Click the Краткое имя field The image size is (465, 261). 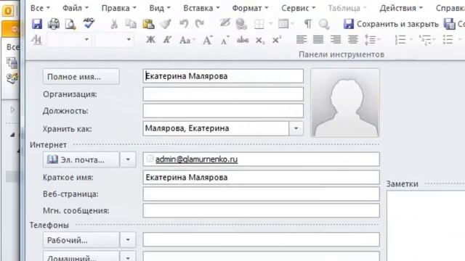click(x=261, y=177)
